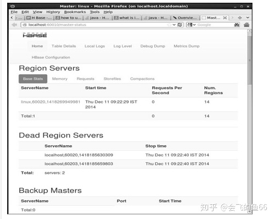Screen dimensions: 274x219
Task: Click the 'Stop time' column header
Action: (x=156, y=146)
